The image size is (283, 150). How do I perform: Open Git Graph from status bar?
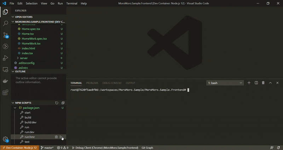[147, 148]
